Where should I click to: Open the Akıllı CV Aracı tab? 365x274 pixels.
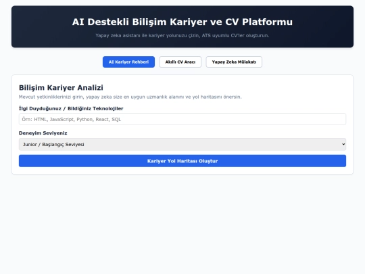pyautogui.click(x=180, y=62)
